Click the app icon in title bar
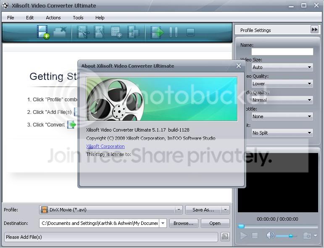The height and width of the screenshot is (248, 324). click(5, 5)
